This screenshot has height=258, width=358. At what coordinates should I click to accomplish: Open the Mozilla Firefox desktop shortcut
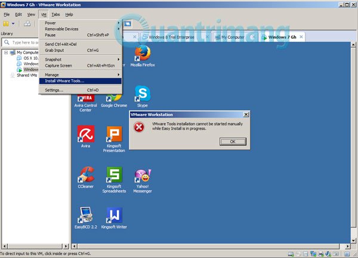(x=141, y=53)
